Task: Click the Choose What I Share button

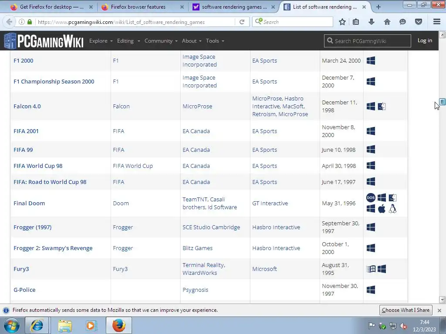Action: tap(405, 310)
